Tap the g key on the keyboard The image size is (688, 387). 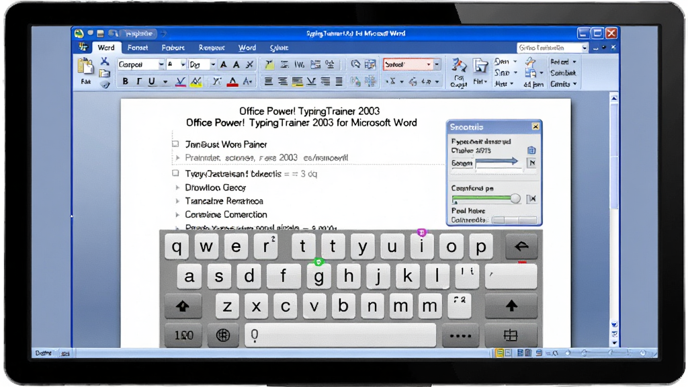coord(319,276)
